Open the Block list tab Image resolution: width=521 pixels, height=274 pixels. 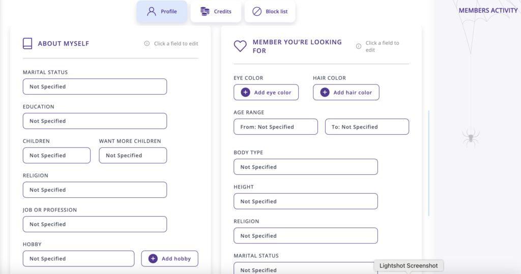270,12
